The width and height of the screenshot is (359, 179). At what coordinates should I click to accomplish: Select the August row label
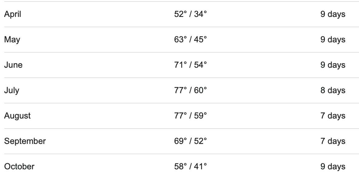point(17,116)
